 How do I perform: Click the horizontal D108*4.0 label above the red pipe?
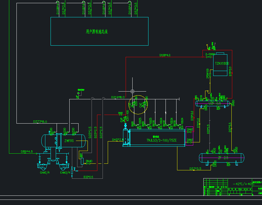coord(165,55)
